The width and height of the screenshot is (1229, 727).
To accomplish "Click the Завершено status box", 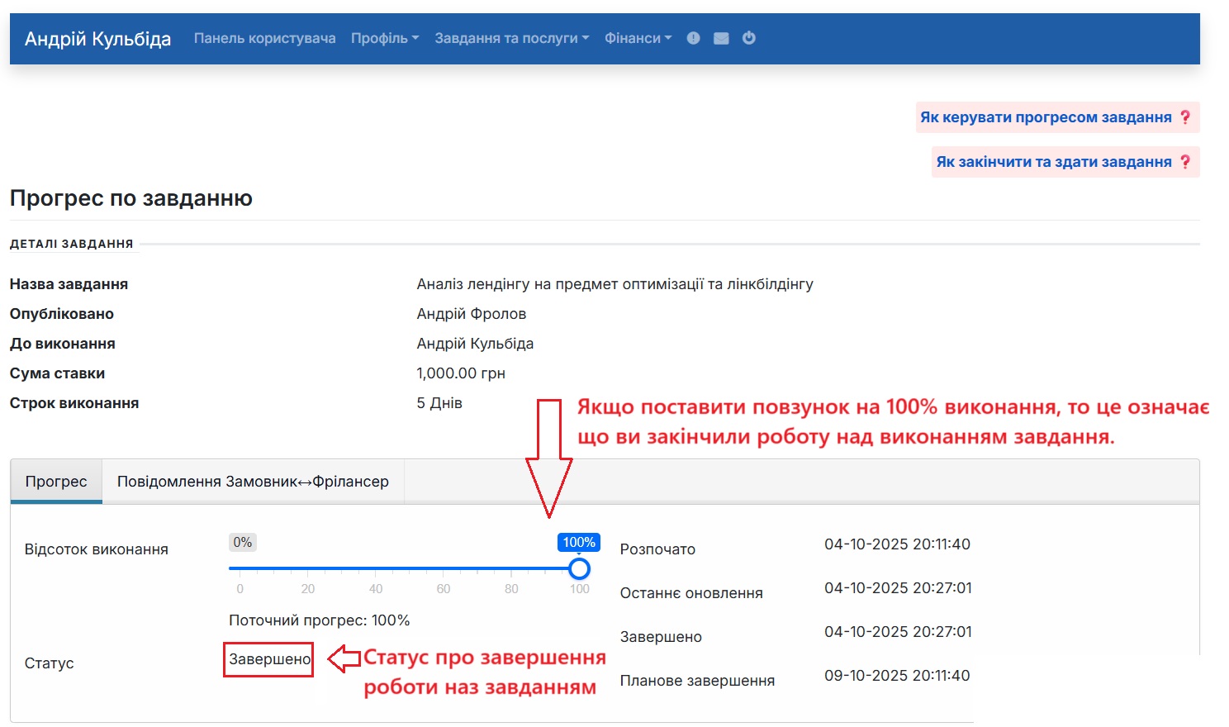I will tap(268, 659).
